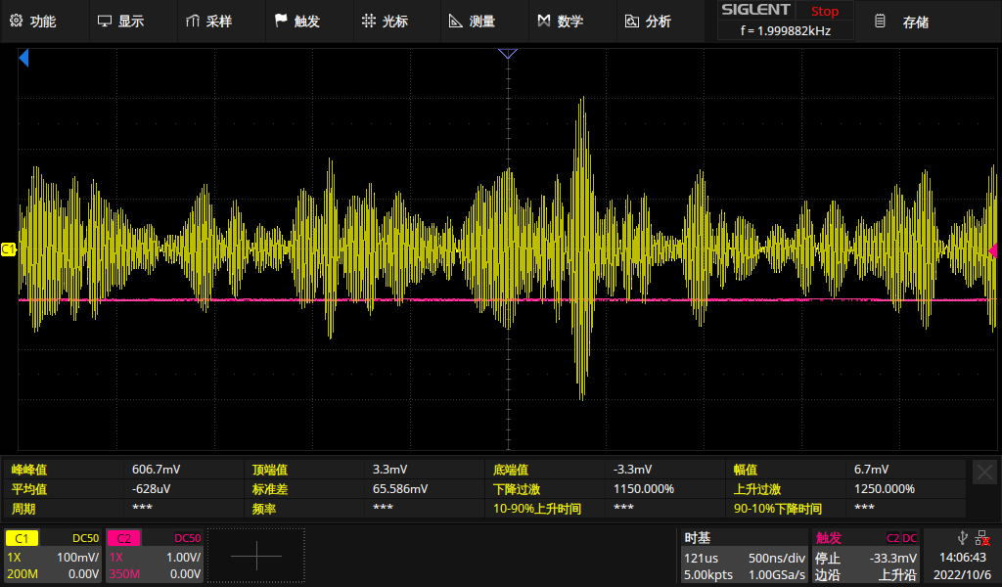The height and width of the screenshot is (587, 1002).
Task: Open the 测量 (Measure) menu
Action: click(472, 21)
